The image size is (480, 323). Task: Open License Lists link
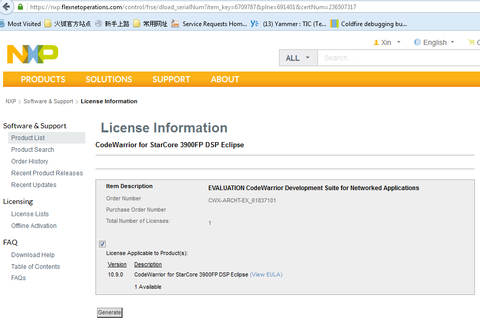30,214
